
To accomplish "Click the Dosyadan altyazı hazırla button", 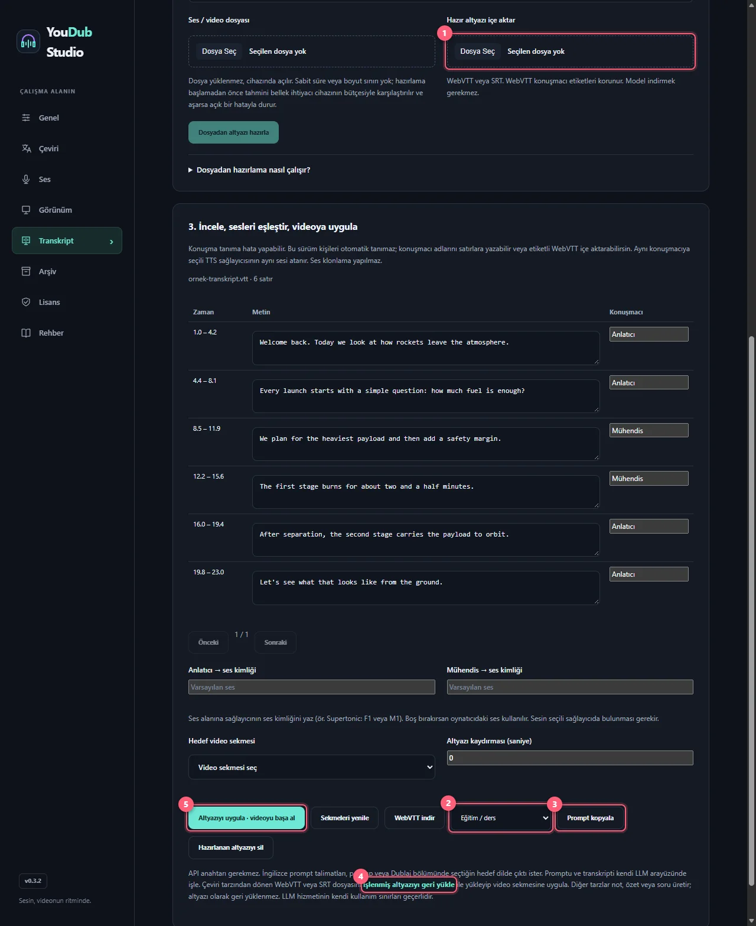I will coord(233,132).
